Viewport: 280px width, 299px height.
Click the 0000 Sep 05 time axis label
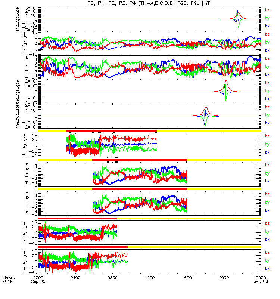click(38, 280)
